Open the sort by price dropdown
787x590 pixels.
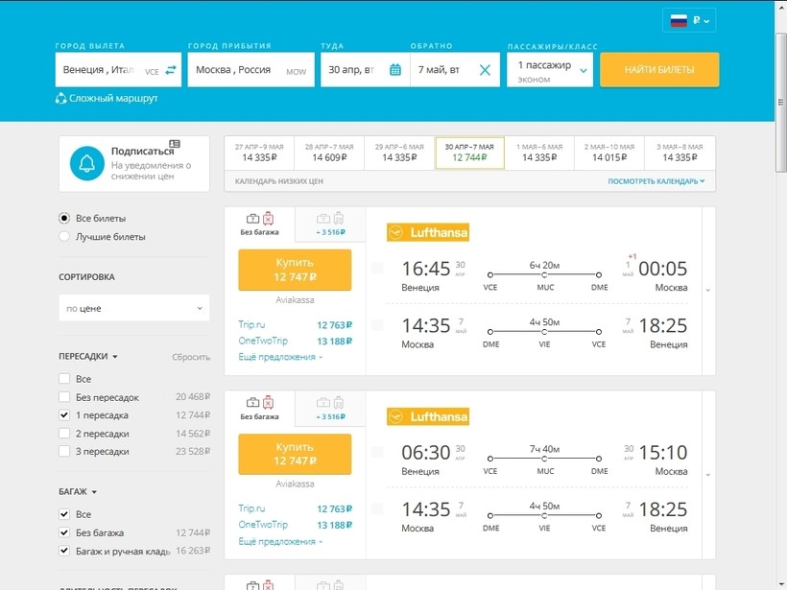tap(133, 308)
